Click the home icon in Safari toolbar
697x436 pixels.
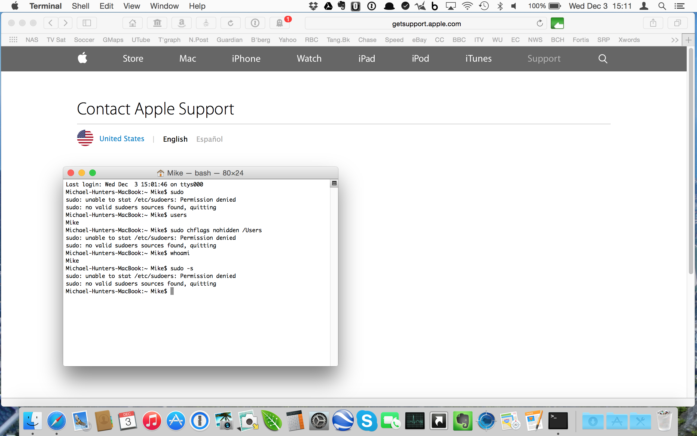133,23
